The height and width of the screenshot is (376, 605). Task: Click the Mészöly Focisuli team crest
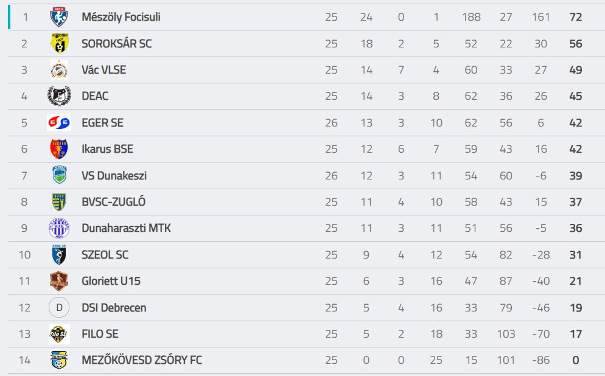click(59, 17)
